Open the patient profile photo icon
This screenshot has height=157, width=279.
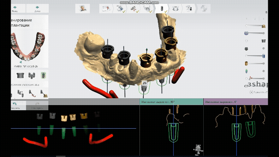point(83,9)
